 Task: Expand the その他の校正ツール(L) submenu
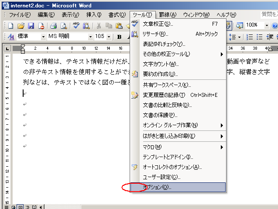pos(178,54)
